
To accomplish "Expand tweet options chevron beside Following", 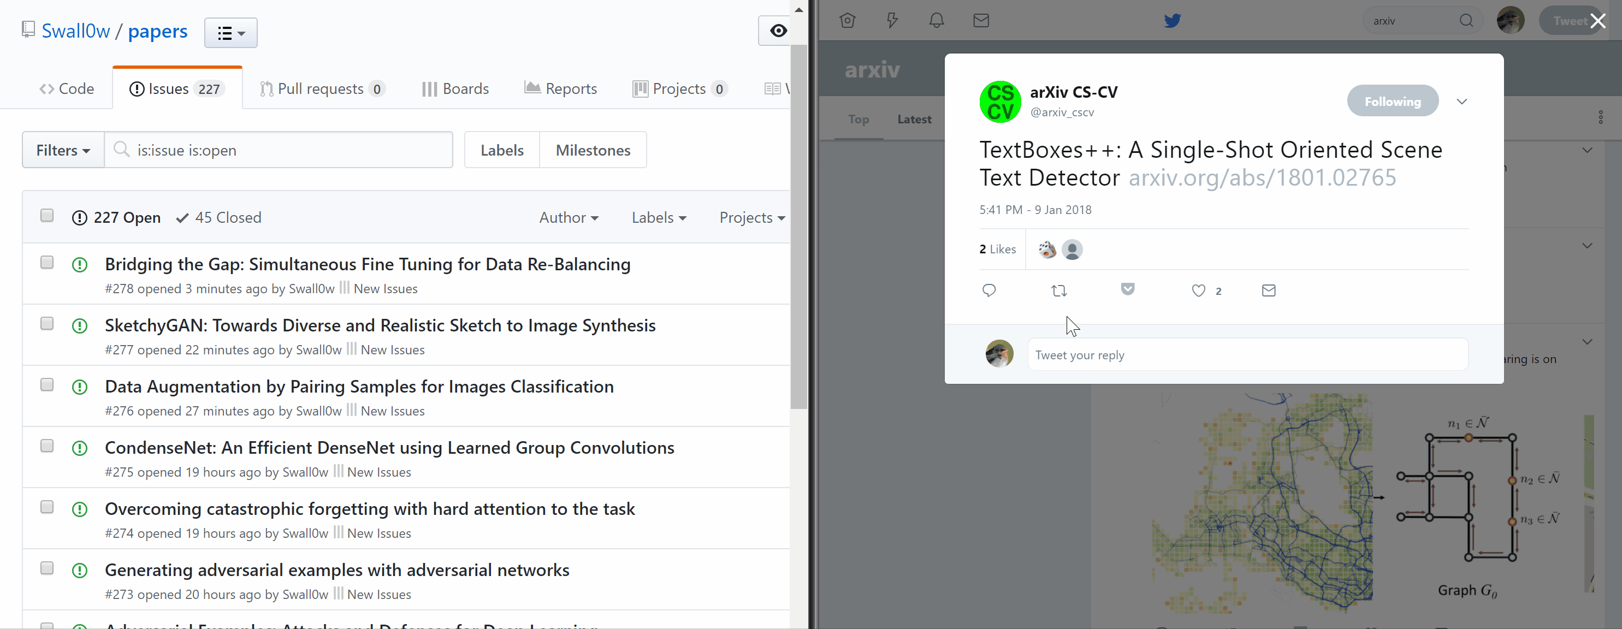I will 1461,102.
